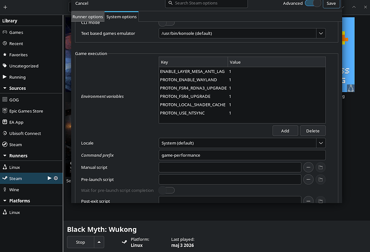This screenshot has width=370, height=252.
Task: Launch the Steam runner with play icon
Action: tap(49, 178)
